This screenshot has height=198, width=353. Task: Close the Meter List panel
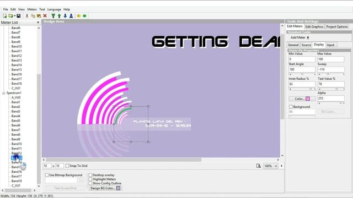38,22
